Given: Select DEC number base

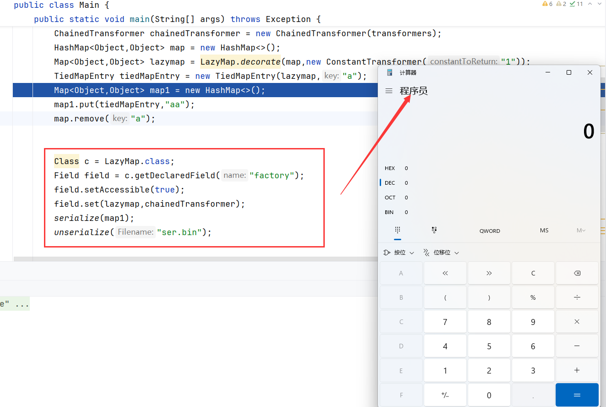Looking at the screenshot, I should point(396,183).
